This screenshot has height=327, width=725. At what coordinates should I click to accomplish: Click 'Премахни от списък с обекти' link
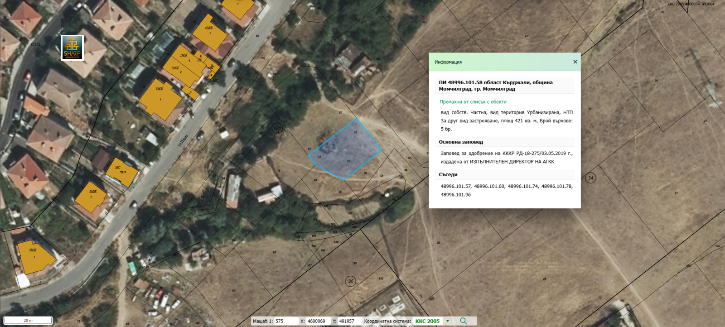[473, 102]
